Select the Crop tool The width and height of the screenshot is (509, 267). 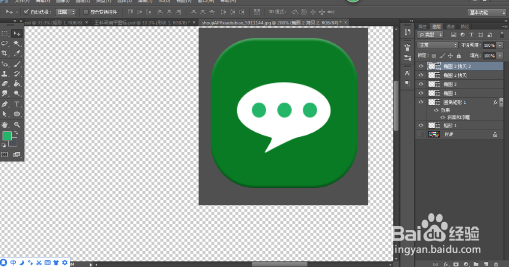(x=5, y=53)
